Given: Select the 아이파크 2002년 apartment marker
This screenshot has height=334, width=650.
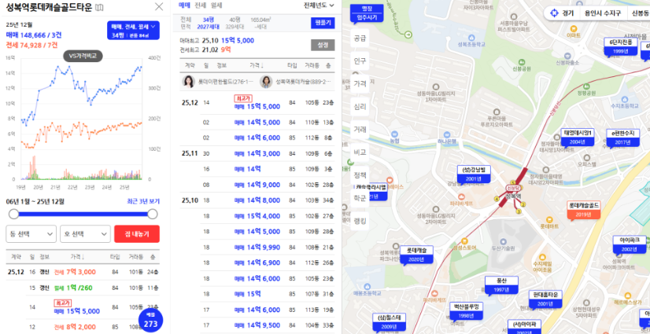Looking at the screenshot, I should click(x=630, y=244).
